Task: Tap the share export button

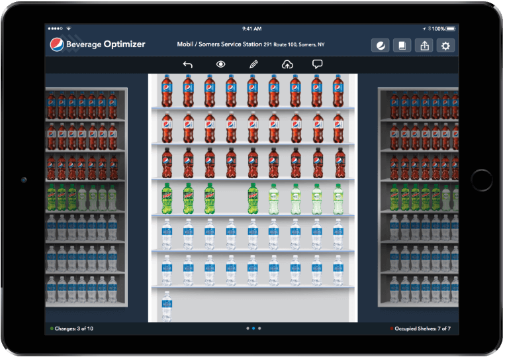Action: tap(424, 45)
